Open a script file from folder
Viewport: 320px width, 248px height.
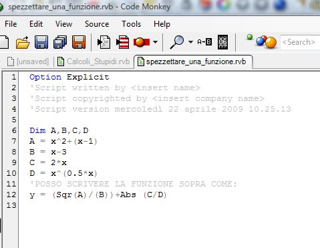click(x=23, y=42)
